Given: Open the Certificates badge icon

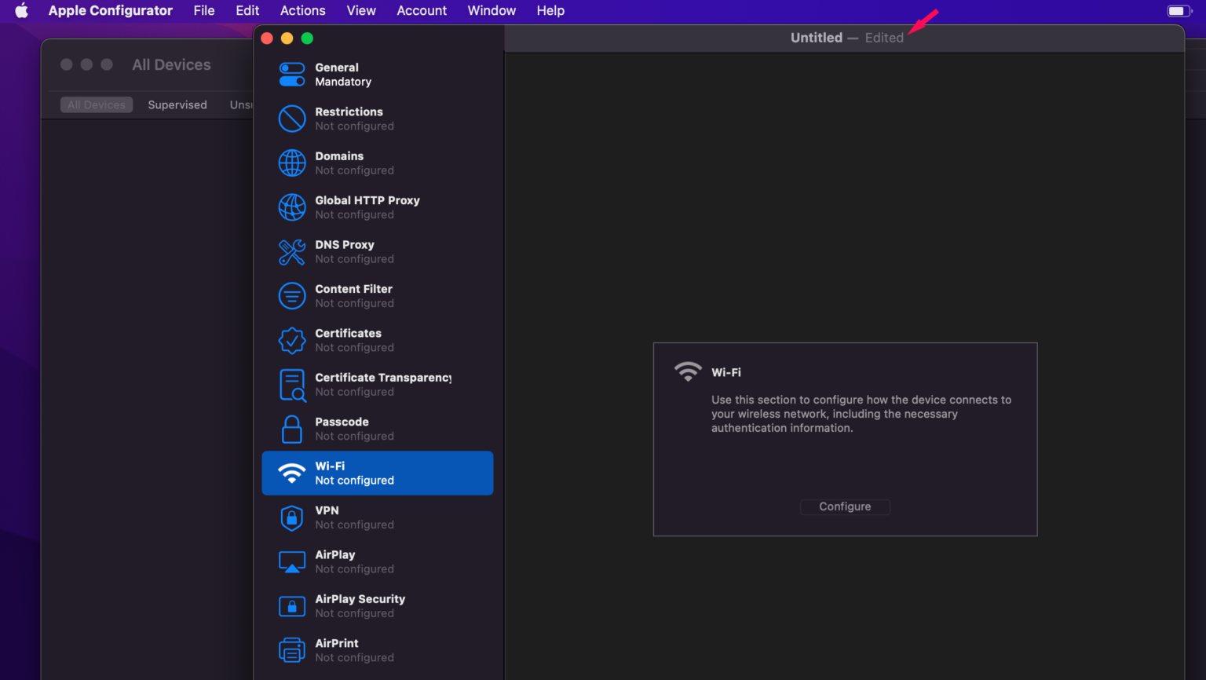Looking at the screenshot, I should tap(292, 341).
